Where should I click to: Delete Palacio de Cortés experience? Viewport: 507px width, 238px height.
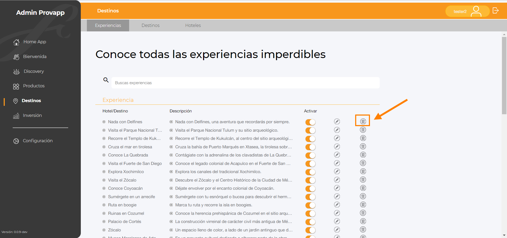(x=363, y=221)
